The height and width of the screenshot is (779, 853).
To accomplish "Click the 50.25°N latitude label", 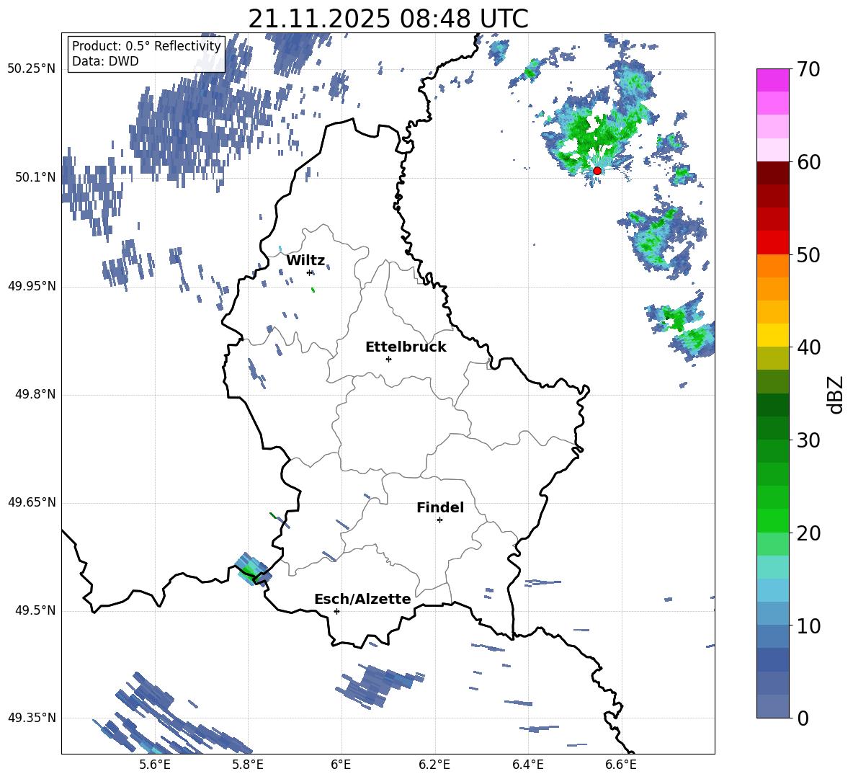I will [32, 69].
